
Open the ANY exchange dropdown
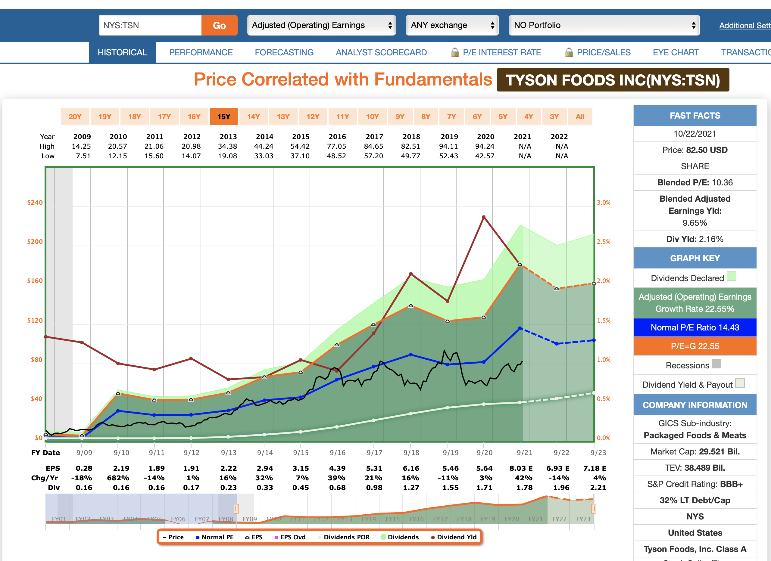pos(452,25)
